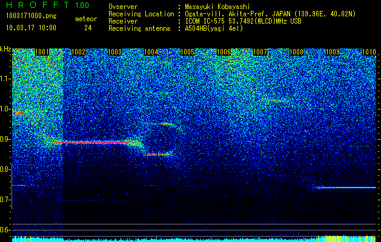This screenshot has height=242, width=381.
Task: Click the meteor count value 24
Action: click(88, 28)
